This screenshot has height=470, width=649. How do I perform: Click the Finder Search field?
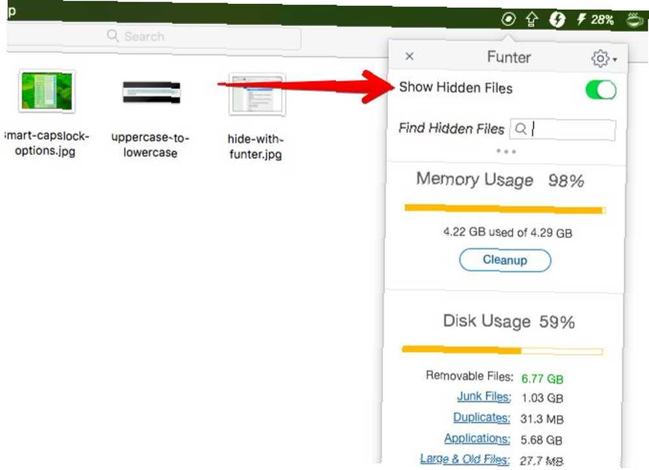(x=153, y=36)
